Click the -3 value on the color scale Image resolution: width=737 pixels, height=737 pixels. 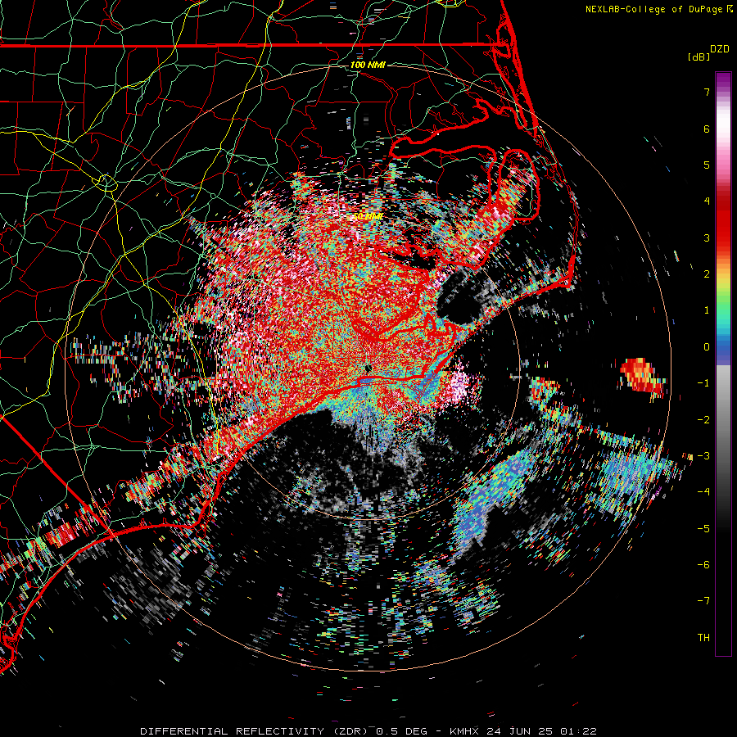(x=703, y=456)
